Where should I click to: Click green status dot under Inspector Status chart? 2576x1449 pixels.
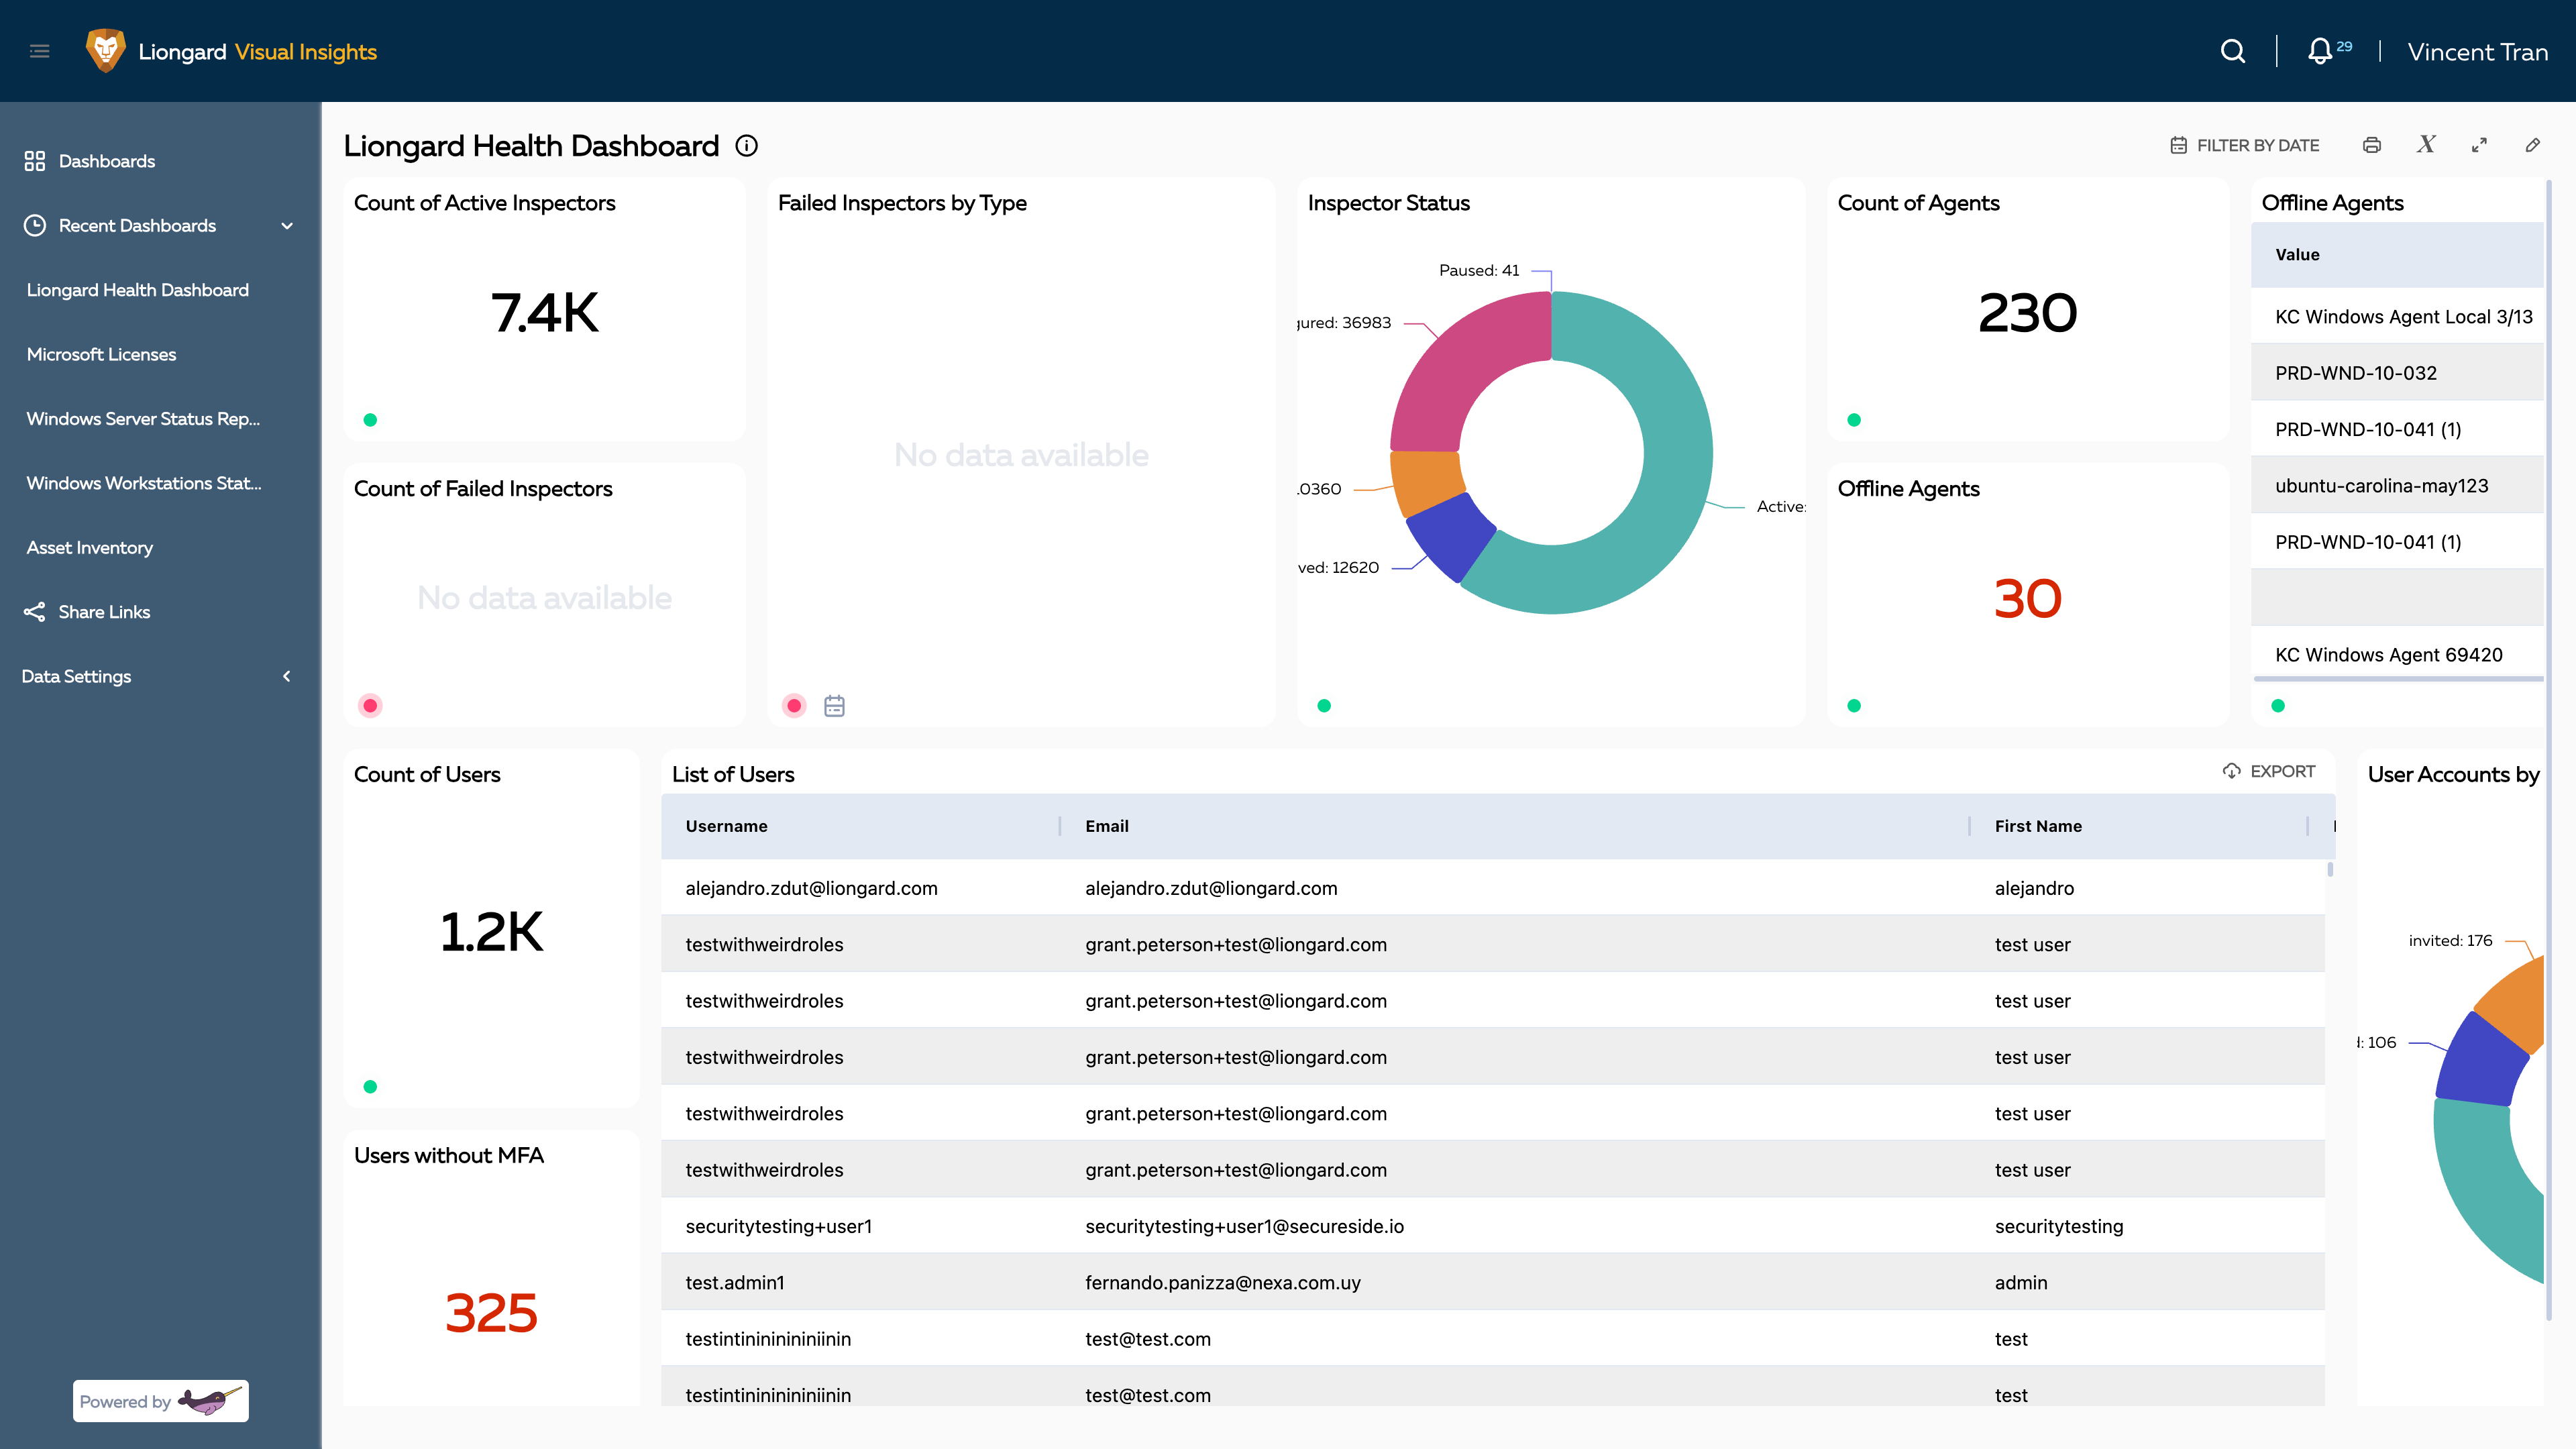click(x=1324, y=706)
